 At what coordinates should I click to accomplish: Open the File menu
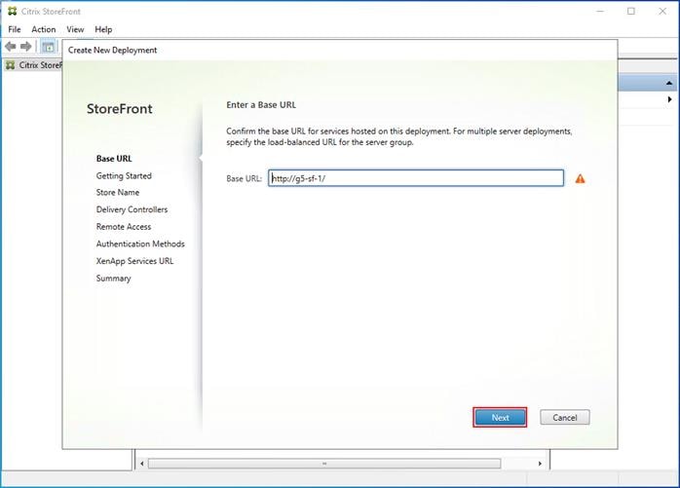point(15,29)
